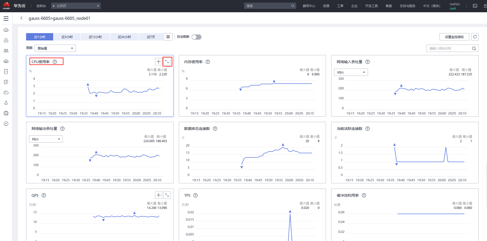Click the plus icon on QPS chart
Screen dimensions: 487x241
(159, 195)
